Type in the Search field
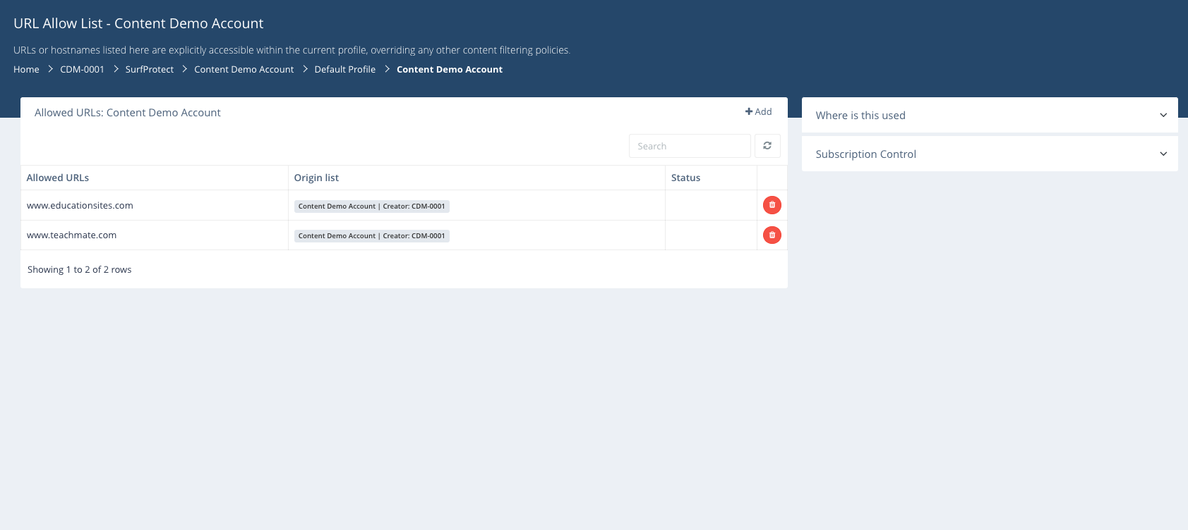Viewport: 1188px width, 530px height. (x=689, y=146)
